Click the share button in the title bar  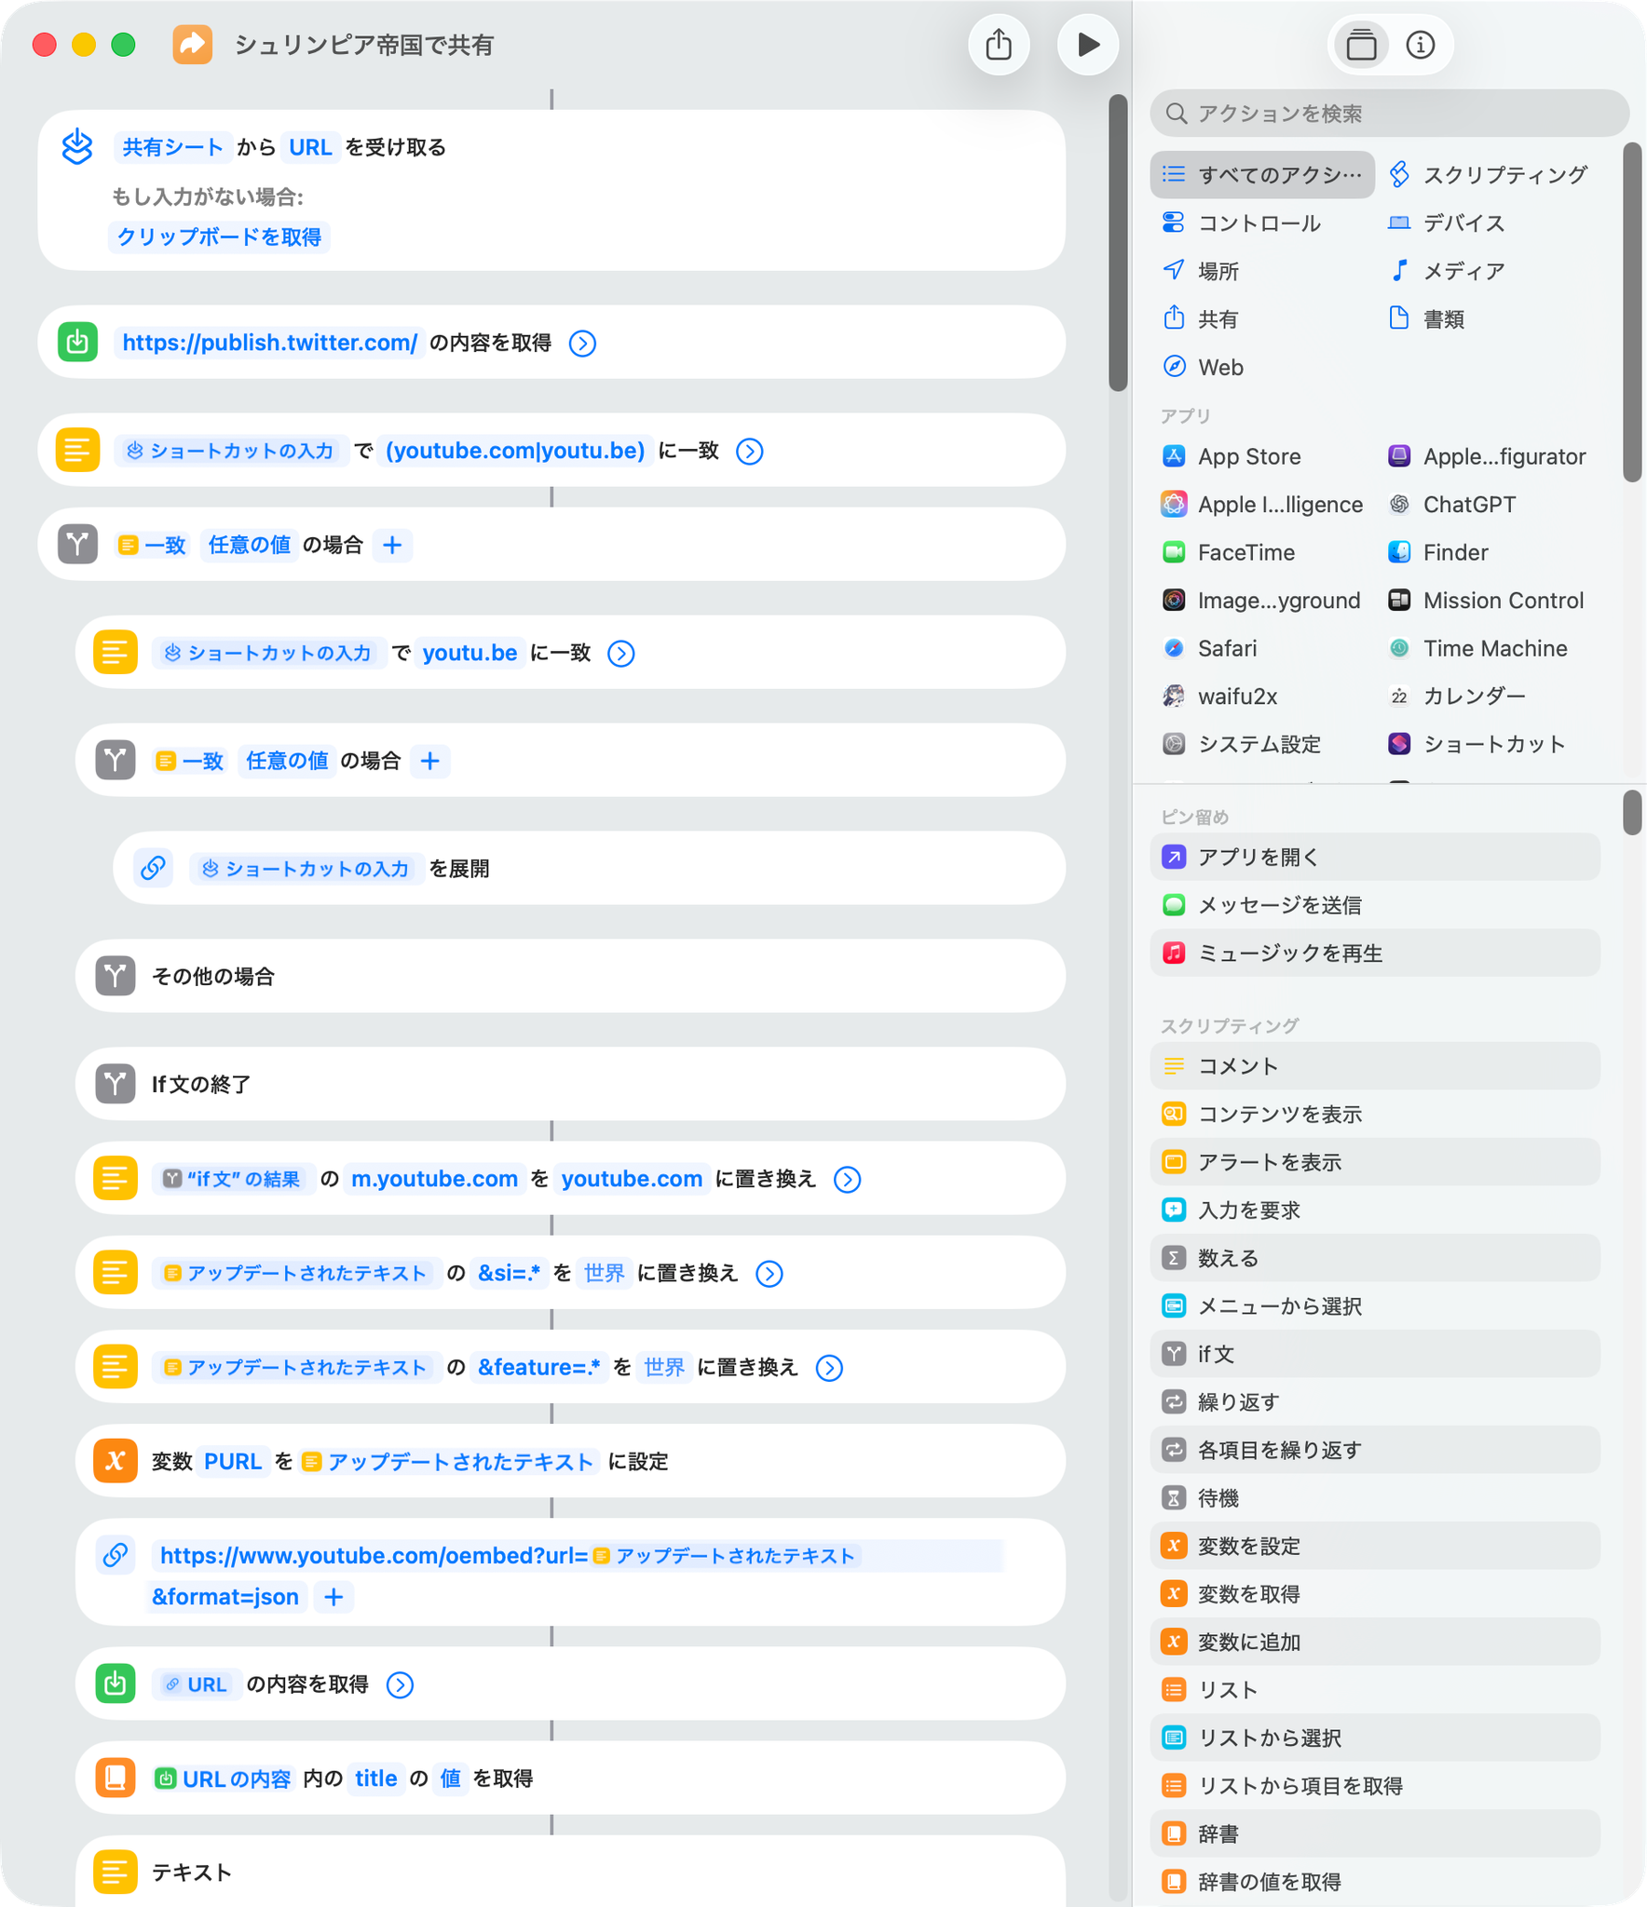pyautogui.click(x=999, y=45)
